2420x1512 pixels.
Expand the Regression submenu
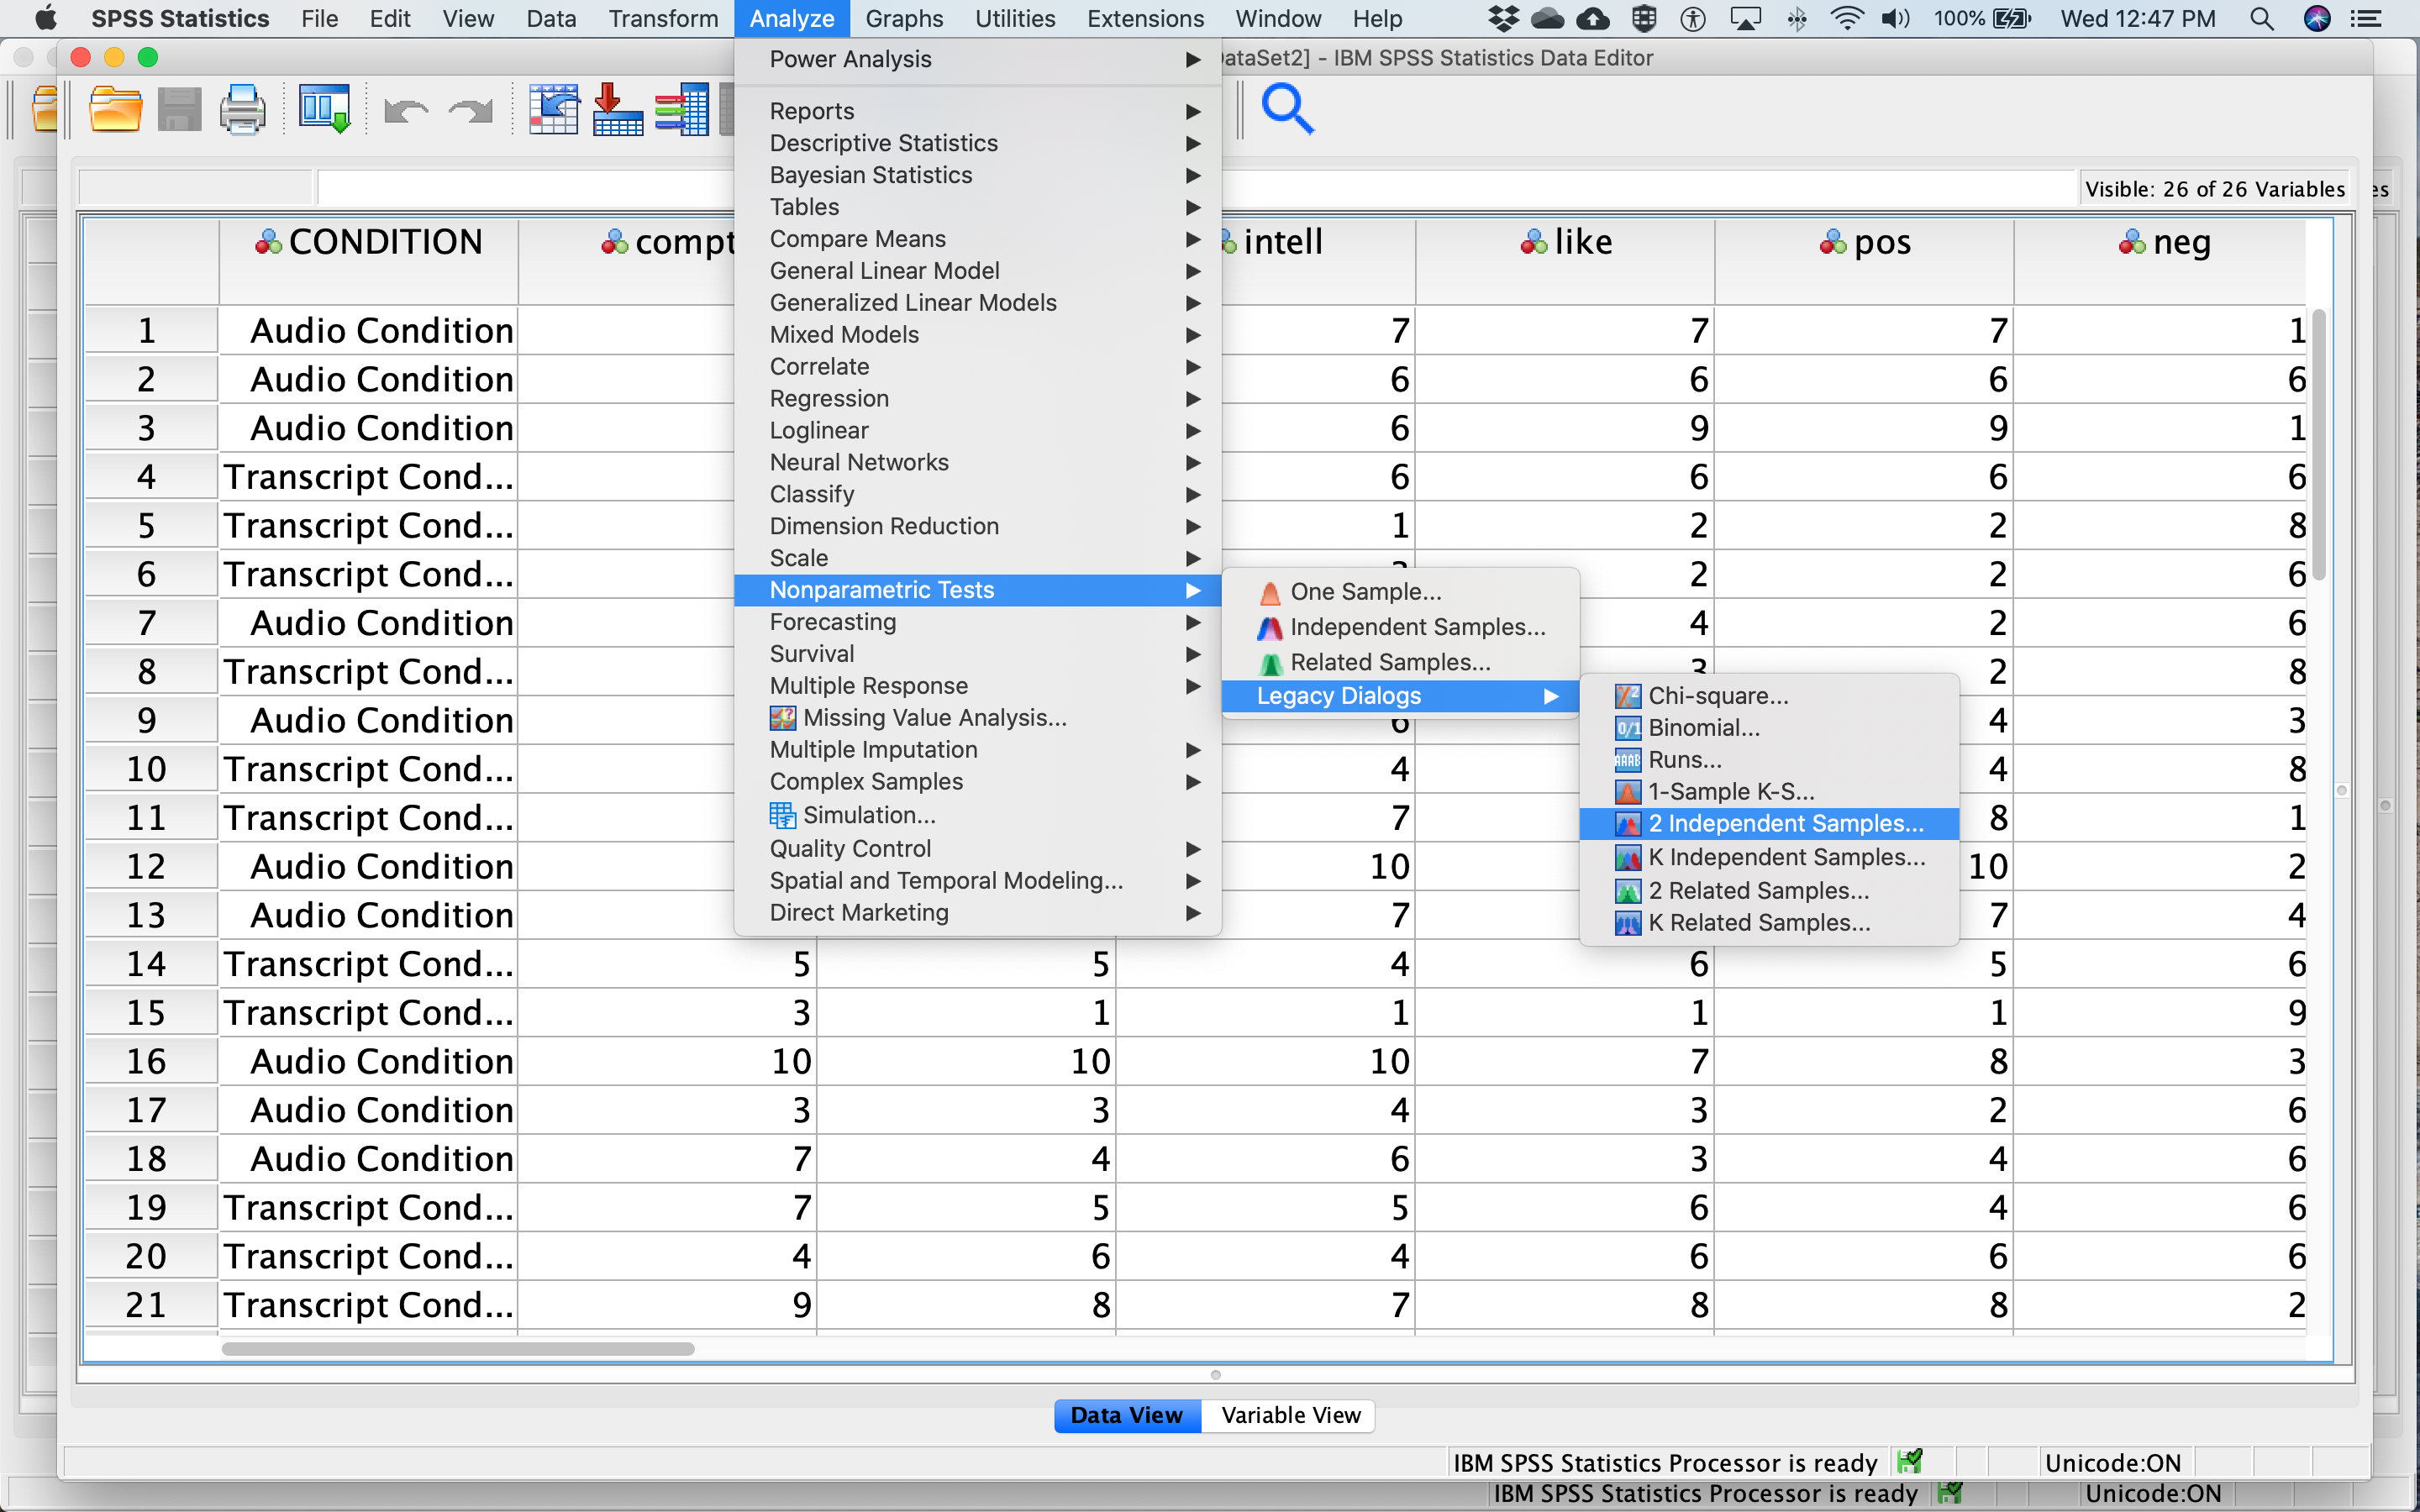pos(977,399)
